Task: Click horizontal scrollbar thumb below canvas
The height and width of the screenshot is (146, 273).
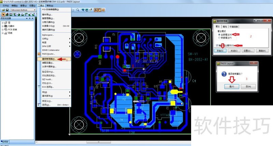Action: click(x=99, y=142)
